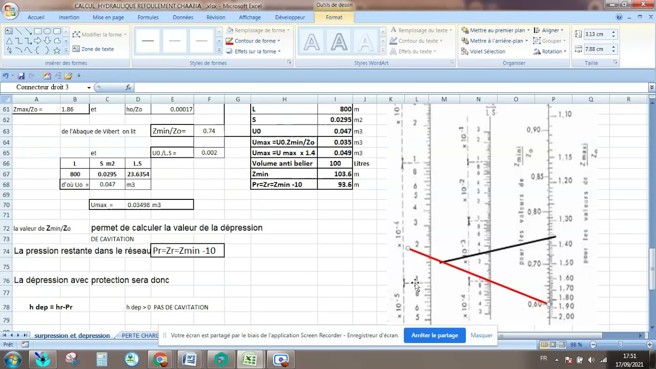Click Zone de texte button
The height and width of the screenshot is (369, 656).
[x=93, y=49]
